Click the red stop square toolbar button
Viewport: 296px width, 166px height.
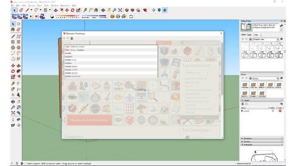(37, 17)
